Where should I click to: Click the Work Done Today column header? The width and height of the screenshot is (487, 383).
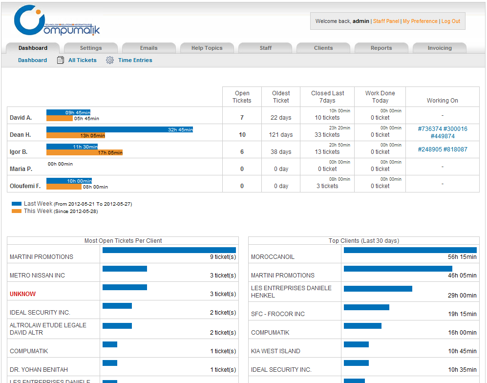380,97
